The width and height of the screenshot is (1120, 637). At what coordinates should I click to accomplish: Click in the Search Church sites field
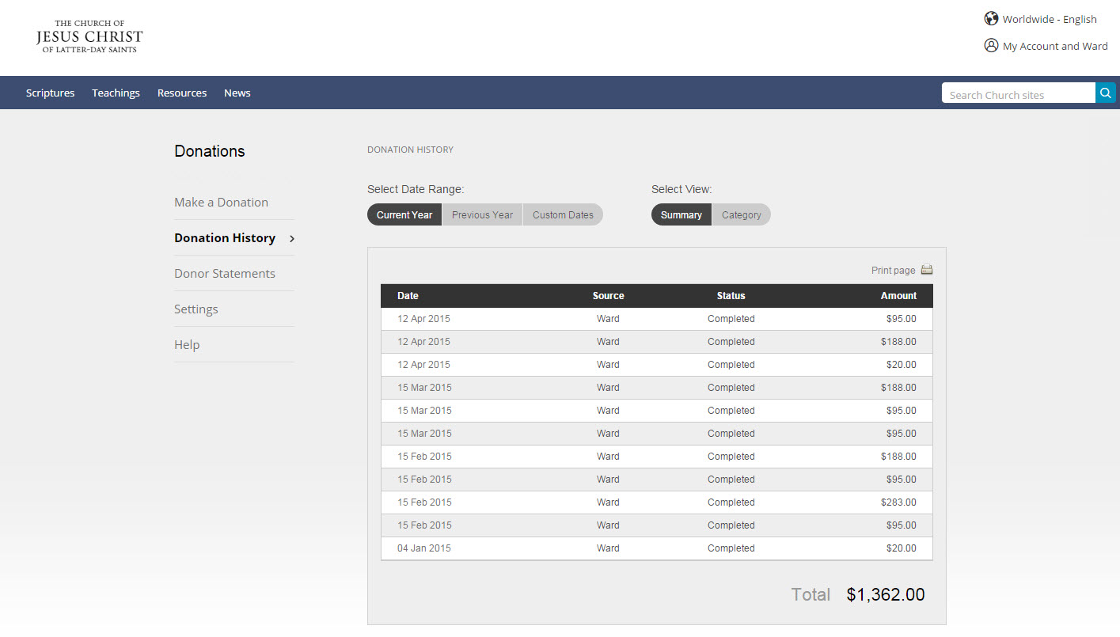click(1018, 94)
